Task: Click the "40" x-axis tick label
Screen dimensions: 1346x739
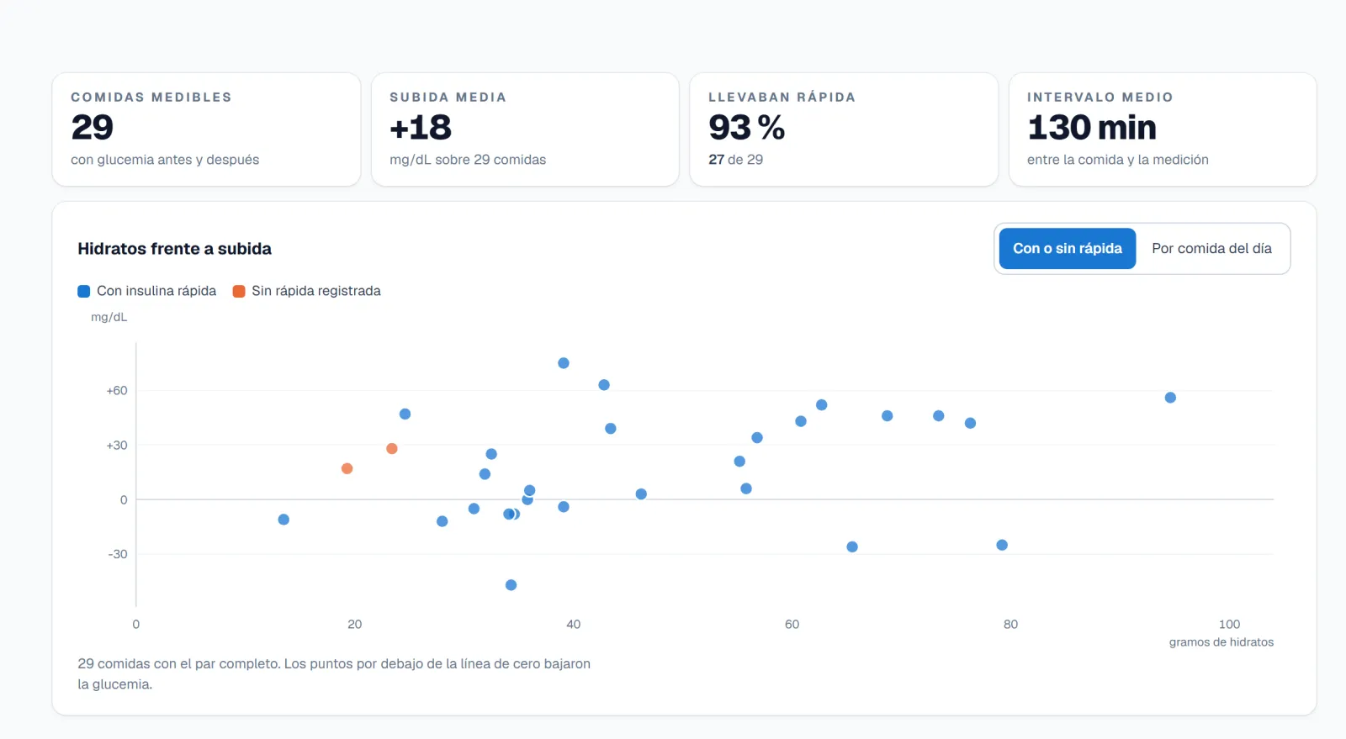Action: coord(574,625)
